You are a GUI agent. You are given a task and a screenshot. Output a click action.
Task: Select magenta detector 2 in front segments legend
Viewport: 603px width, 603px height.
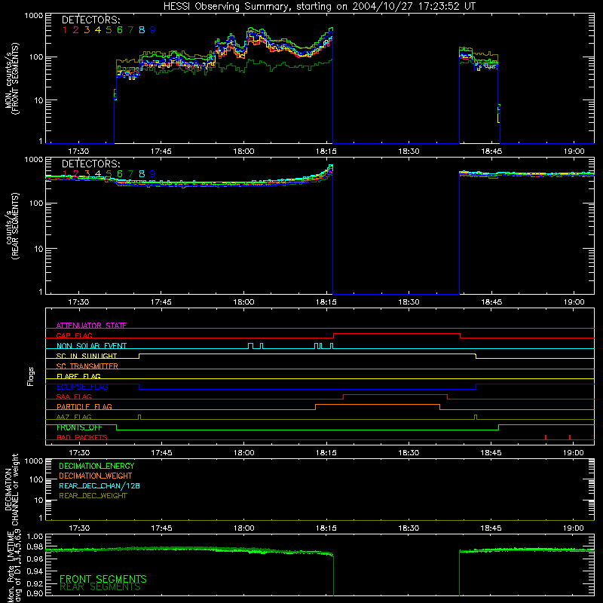point(76,30)
